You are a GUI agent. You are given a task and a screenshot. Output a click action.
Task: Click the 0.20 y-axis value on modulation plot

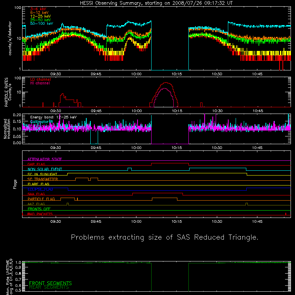[17, 115]
